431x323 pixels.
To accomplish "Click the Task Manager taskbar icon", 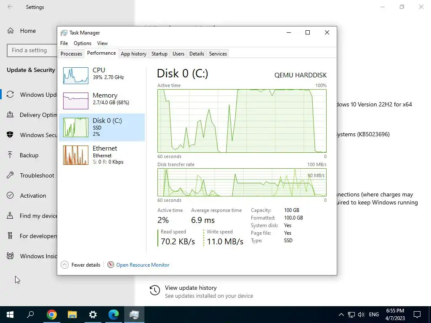I will [x=134, y=315].
